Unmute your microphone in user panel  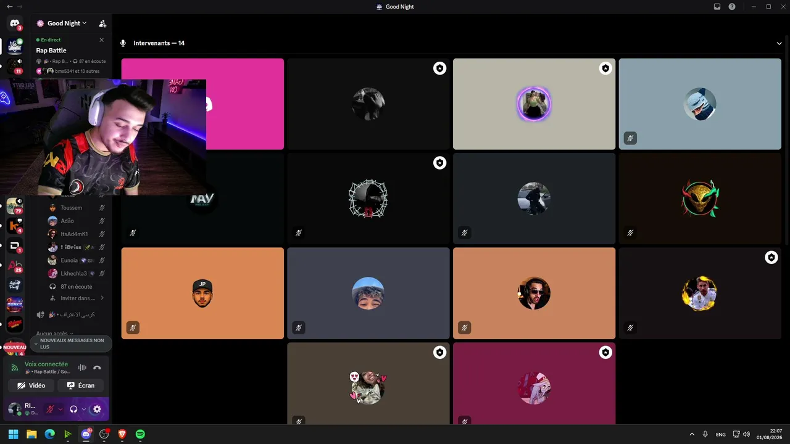click(x=51, y=409)
